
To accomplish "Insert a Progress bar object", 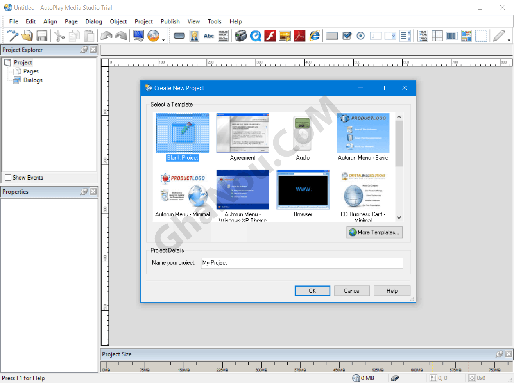I will (451, 36).
